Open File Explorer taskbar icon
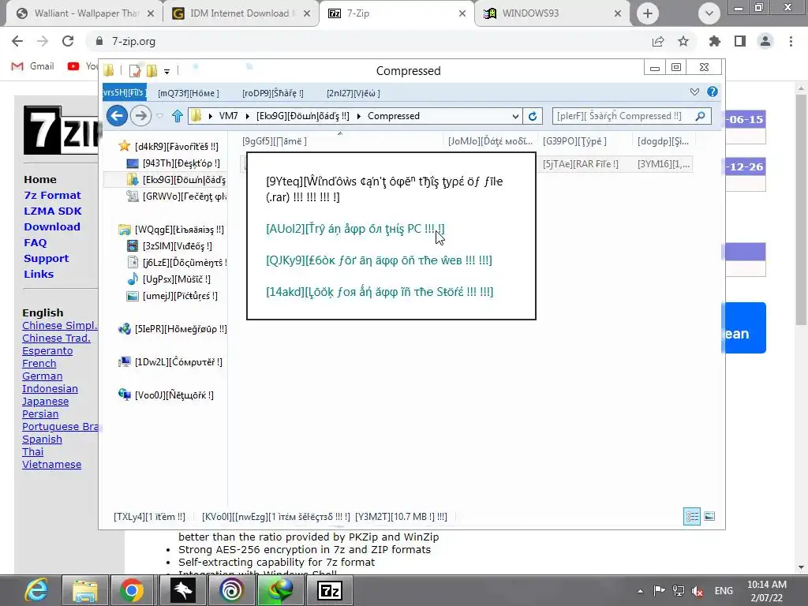Viewport: 808px width, 606px height. (85, 590)
